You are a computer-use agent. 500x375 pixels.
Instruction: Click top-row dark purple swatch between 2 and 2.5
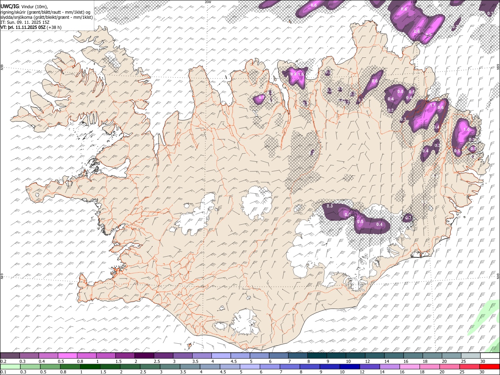pyautogui.click(x=144, y=355)
